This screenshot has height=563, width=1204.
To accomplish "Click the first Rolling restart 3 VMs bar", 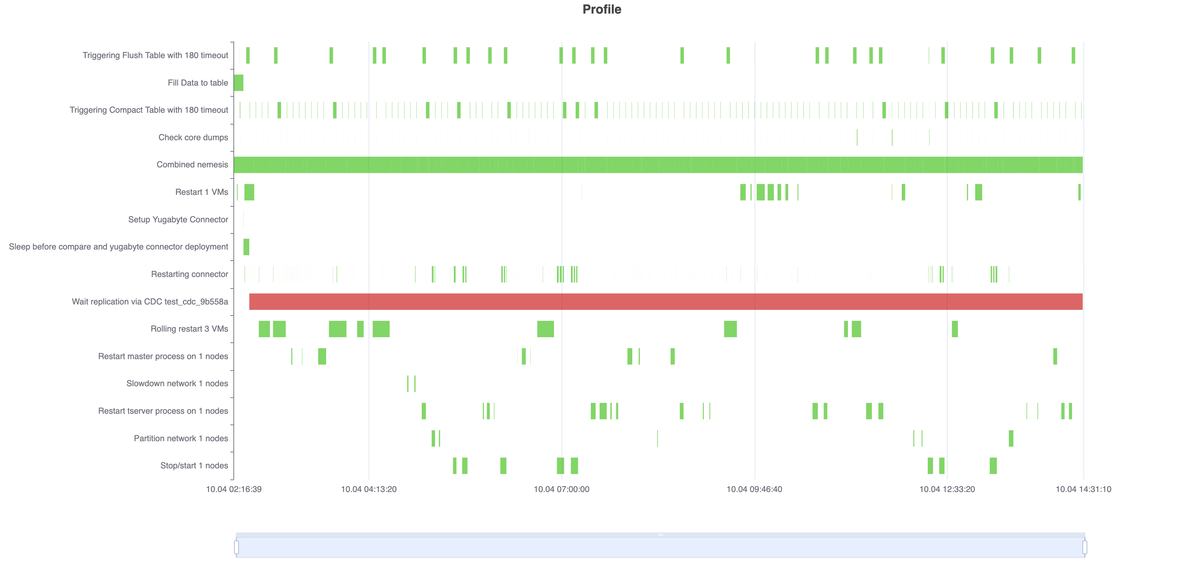I will pyautogui.click(x=264, y=329).
